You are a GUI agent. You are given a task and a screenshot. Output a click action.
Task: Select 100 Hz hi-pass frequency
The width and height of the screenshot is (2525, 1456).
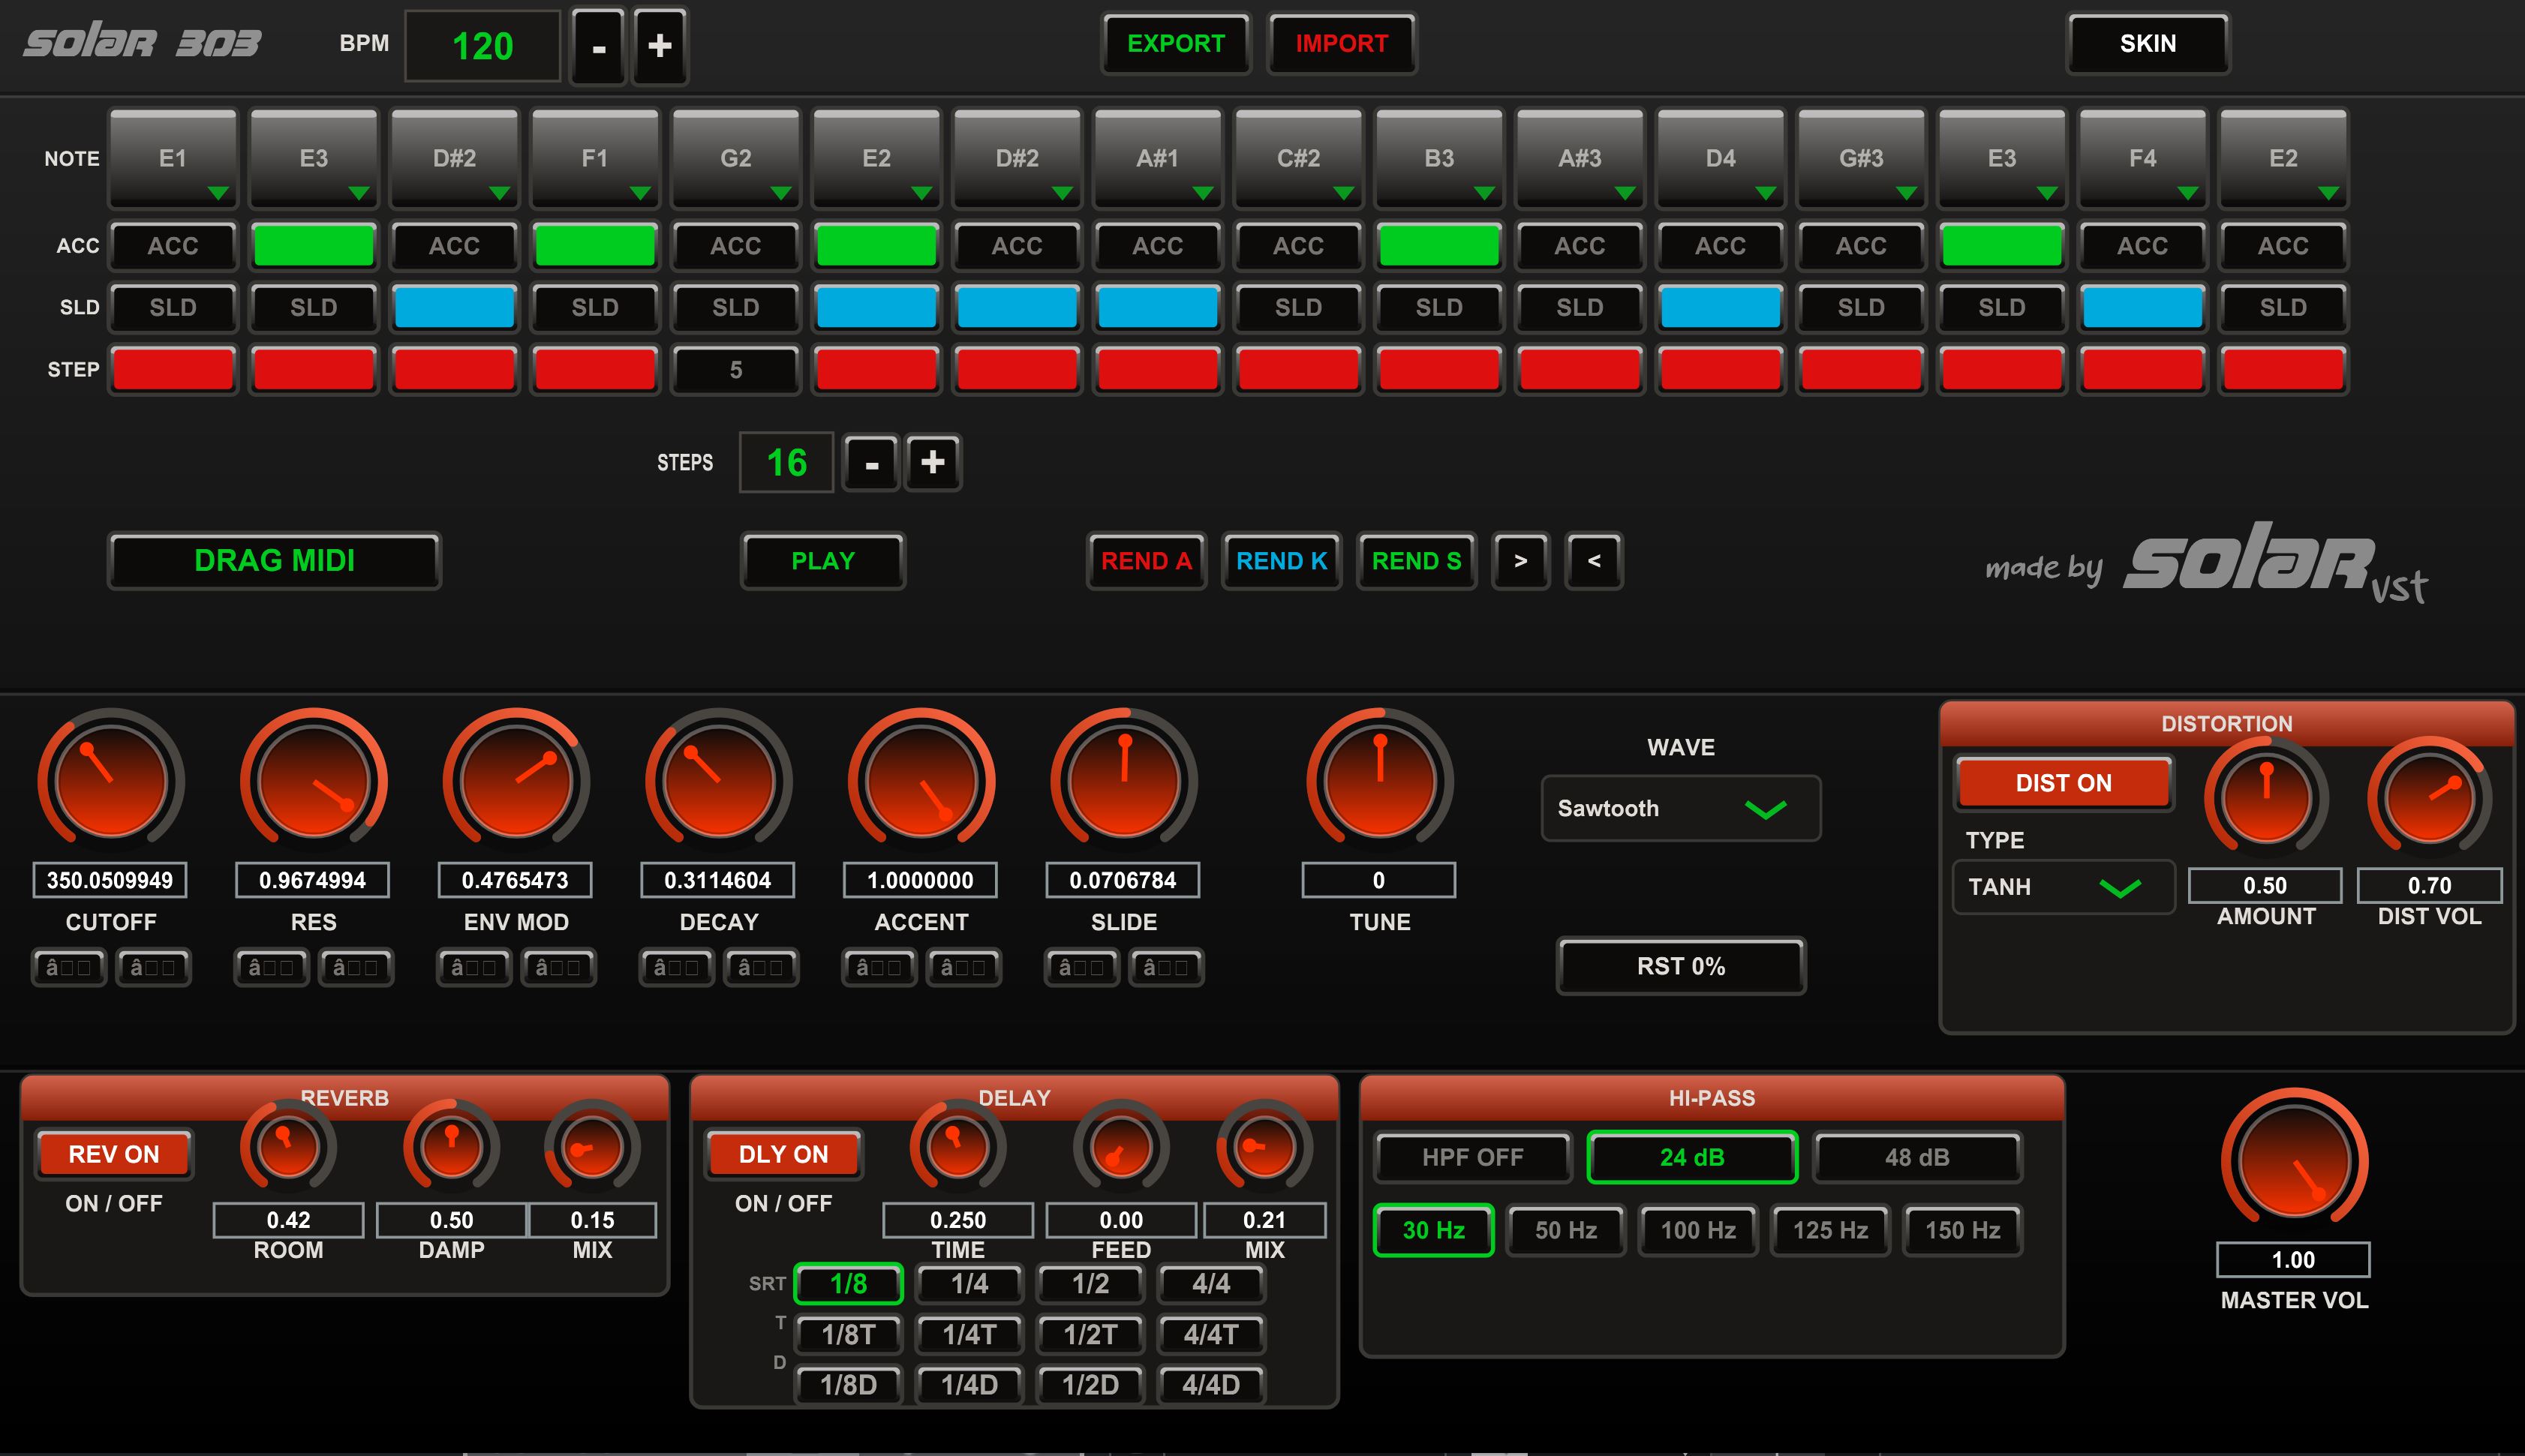tap(1698, 1230)
